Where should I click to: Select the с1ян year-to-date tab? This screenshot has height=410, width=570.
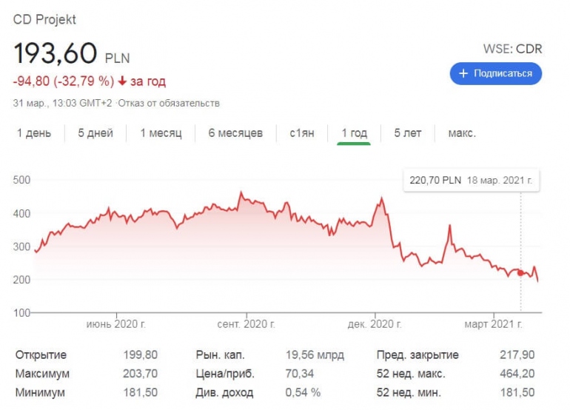click(302, 133)
